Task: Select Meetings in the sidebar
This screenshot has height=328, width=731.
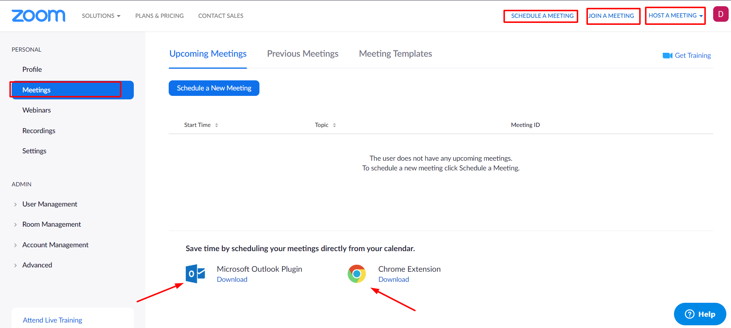Action: pos(73,90)
